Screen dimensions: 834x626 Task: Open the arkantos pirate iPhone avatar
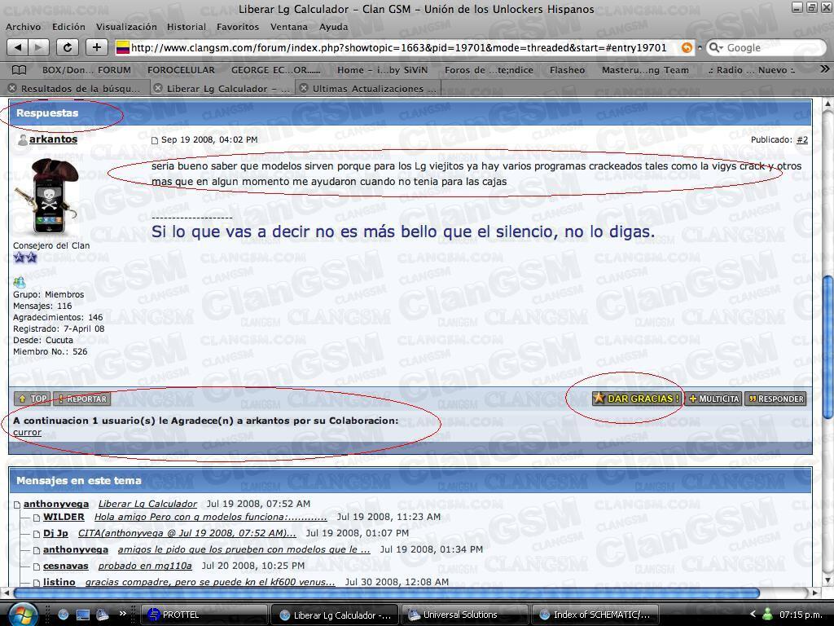pyautogui.click(x=46, y=197)
